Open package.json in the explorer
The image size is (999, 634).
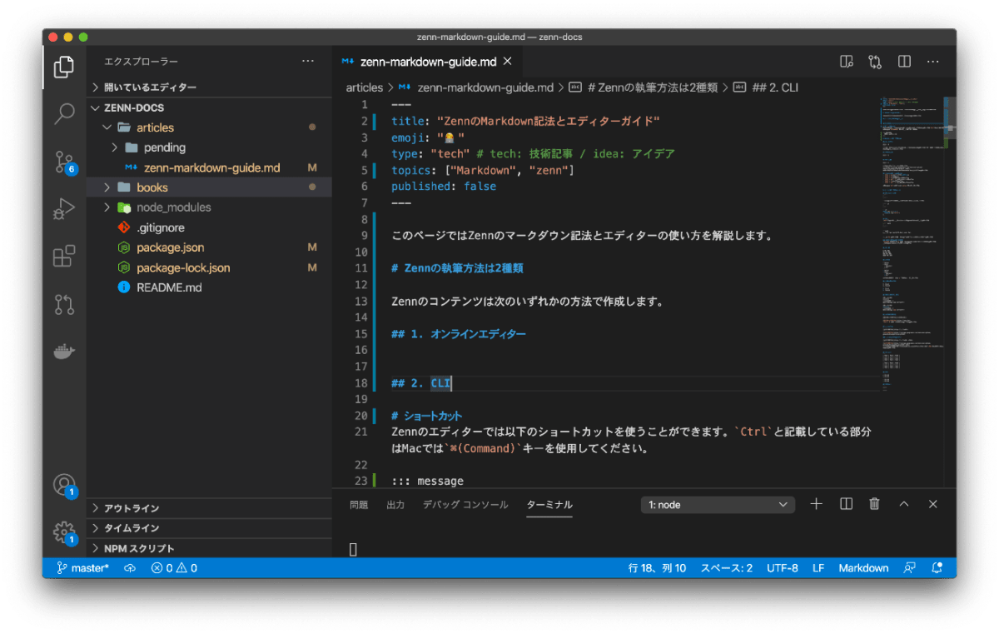209,247
